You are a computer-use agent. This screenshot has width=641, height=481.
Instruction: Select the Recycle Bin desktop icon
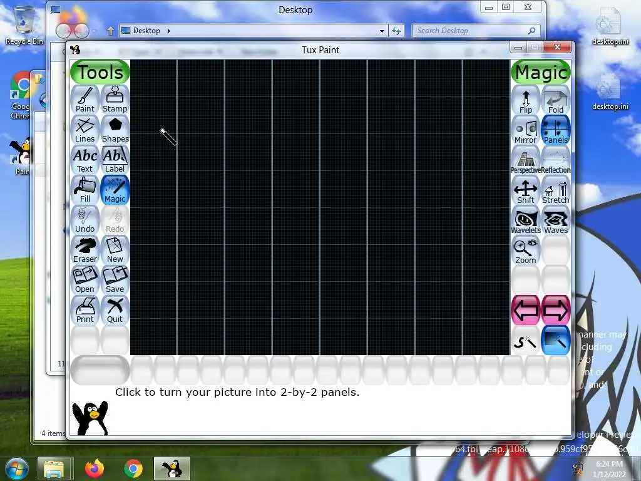pyautogui.click(x=24, y=25)
